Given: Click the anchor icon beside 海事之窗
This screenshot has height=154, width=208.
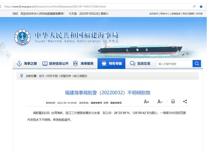Looking at the screenshot, I should [x=19, y=64].
